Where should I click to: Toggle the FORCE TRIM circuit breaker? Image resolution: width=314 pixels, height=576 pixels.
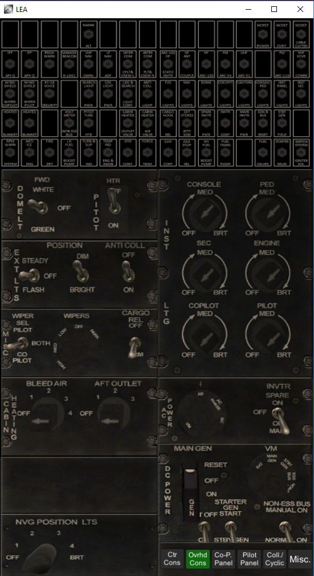click(148, 153)
